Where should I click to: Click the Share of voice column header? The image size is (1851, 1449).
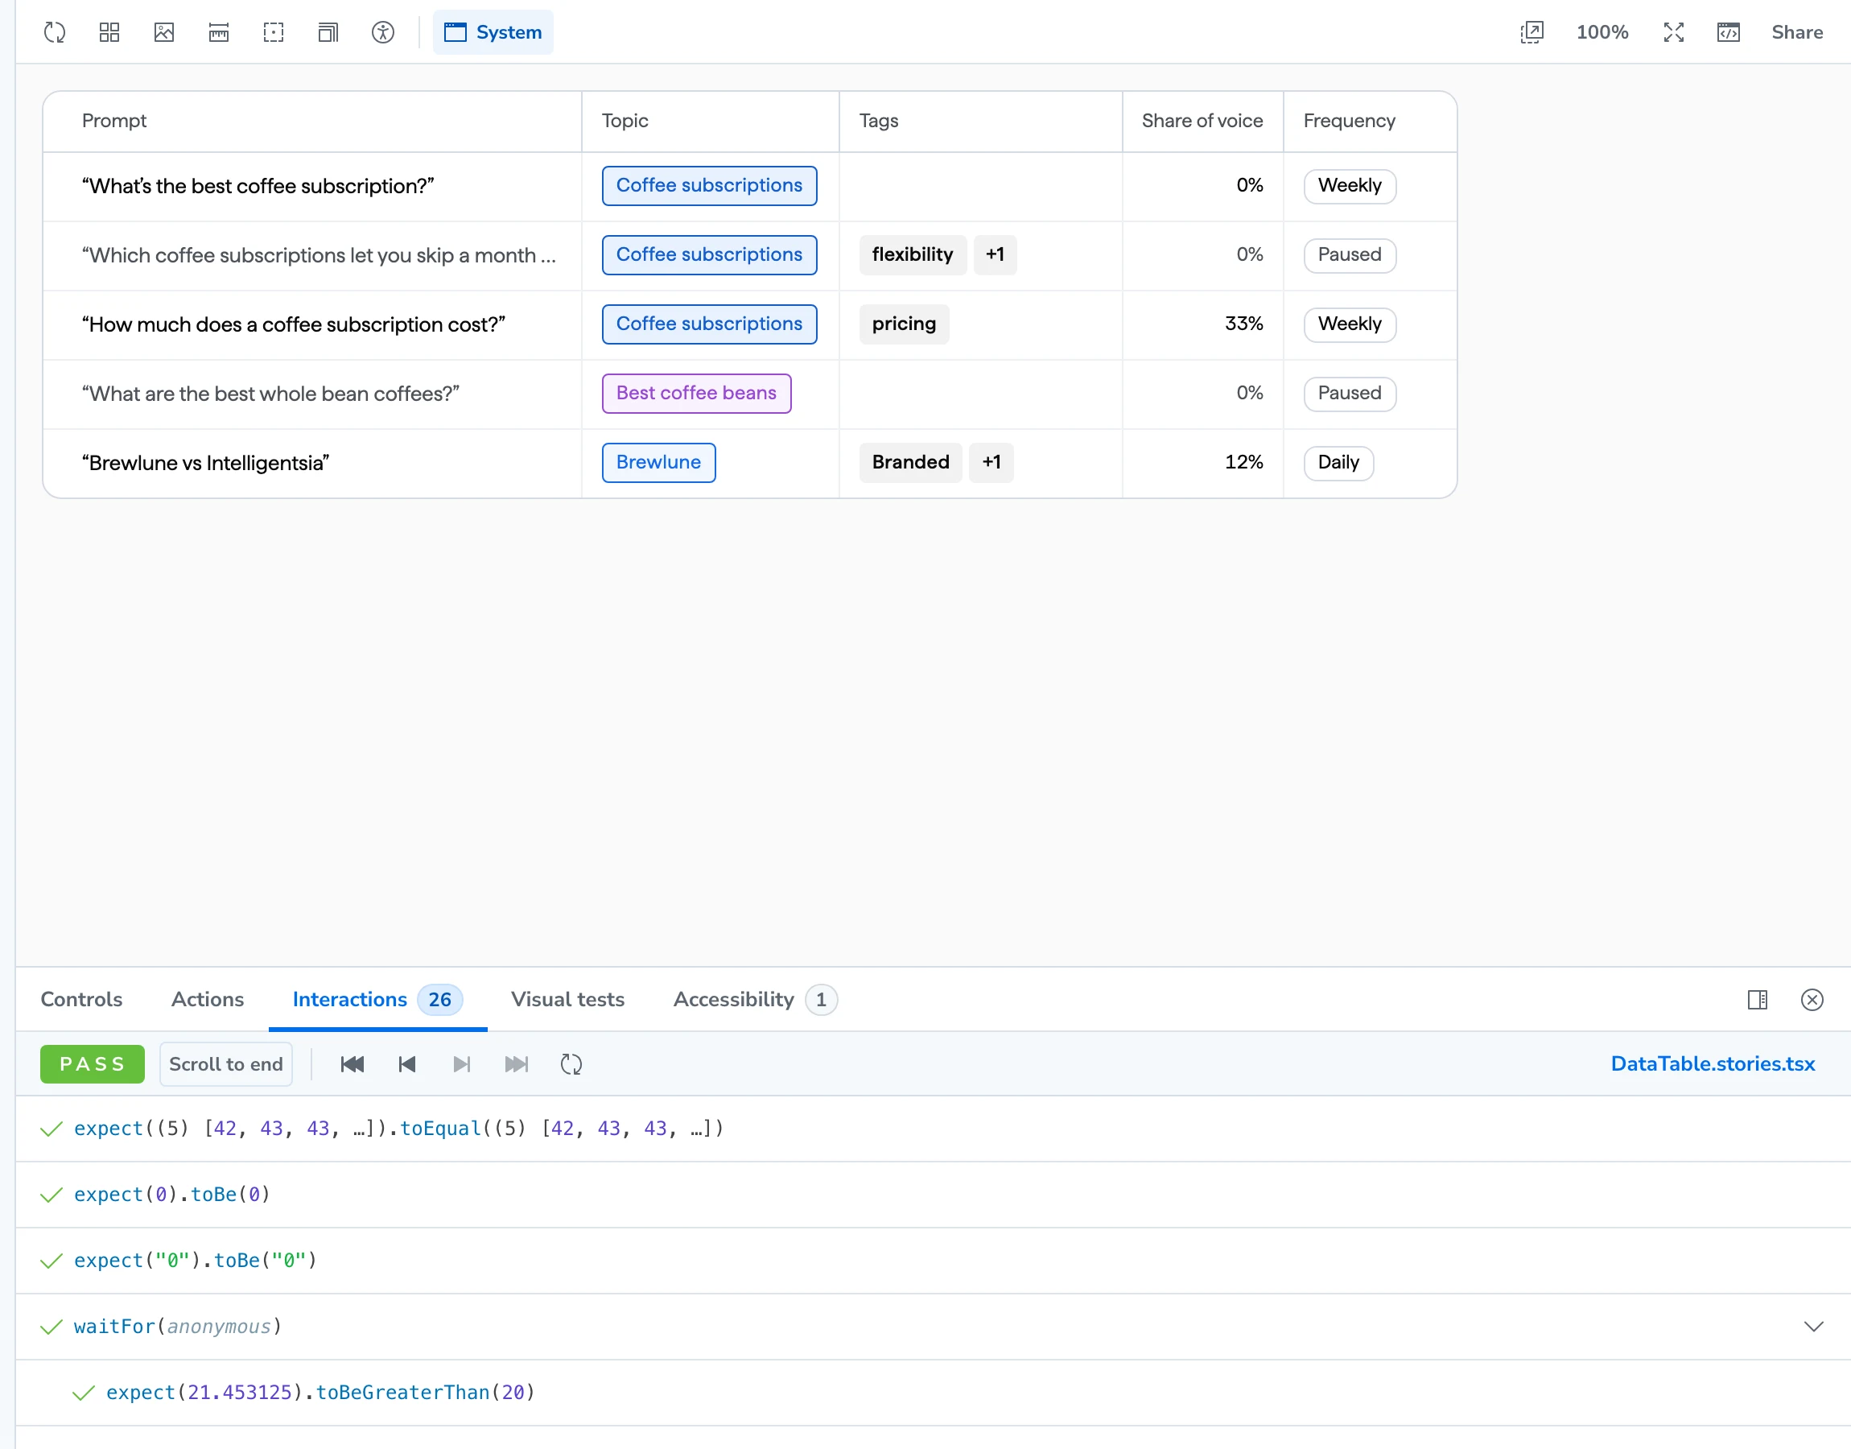pos(1202,121)
